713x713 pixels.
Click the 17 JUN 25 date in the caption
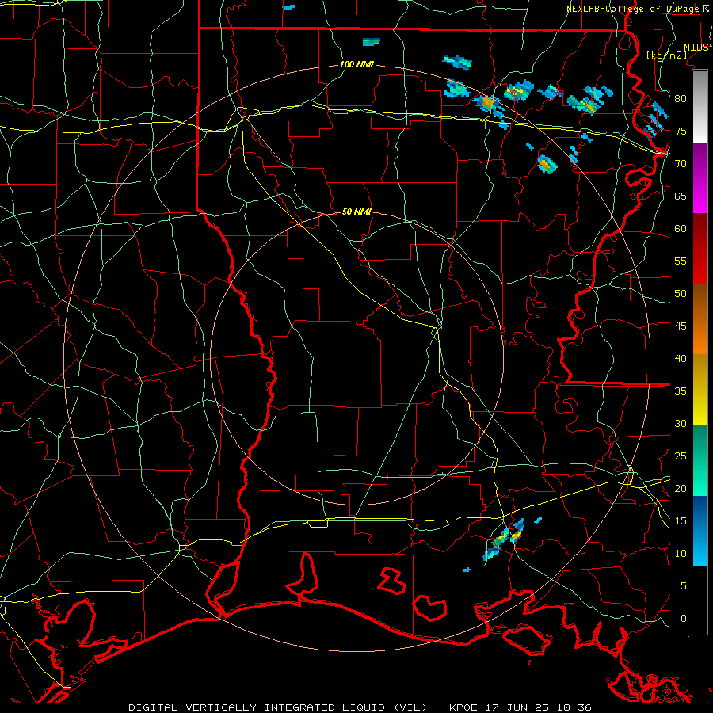[518, 707]
